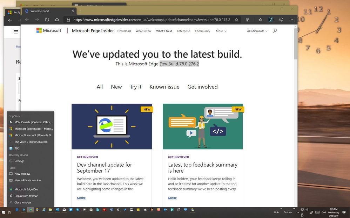View site information via the lock icon
The height and width of the screenshot is (218, 350).
pyautogui.click(x=68, y=20)
